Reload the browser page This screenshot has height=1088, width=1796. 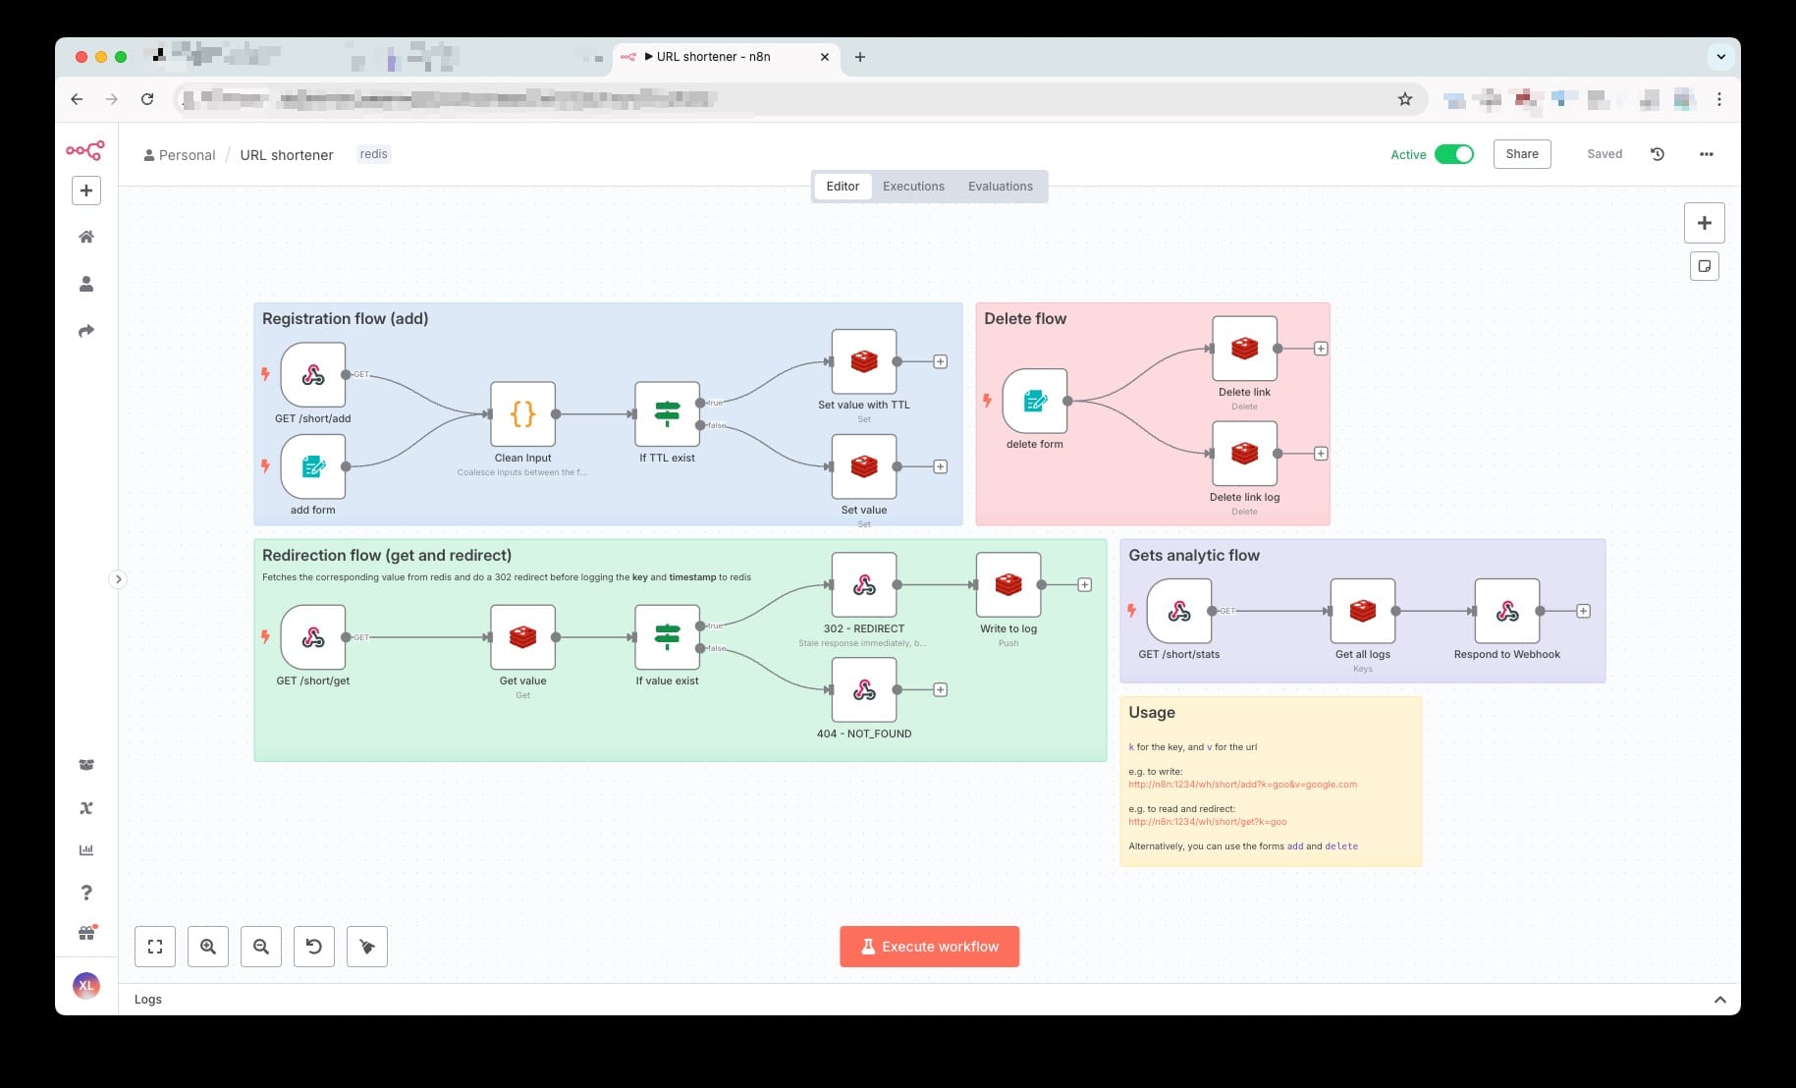(x=147, y=99)
